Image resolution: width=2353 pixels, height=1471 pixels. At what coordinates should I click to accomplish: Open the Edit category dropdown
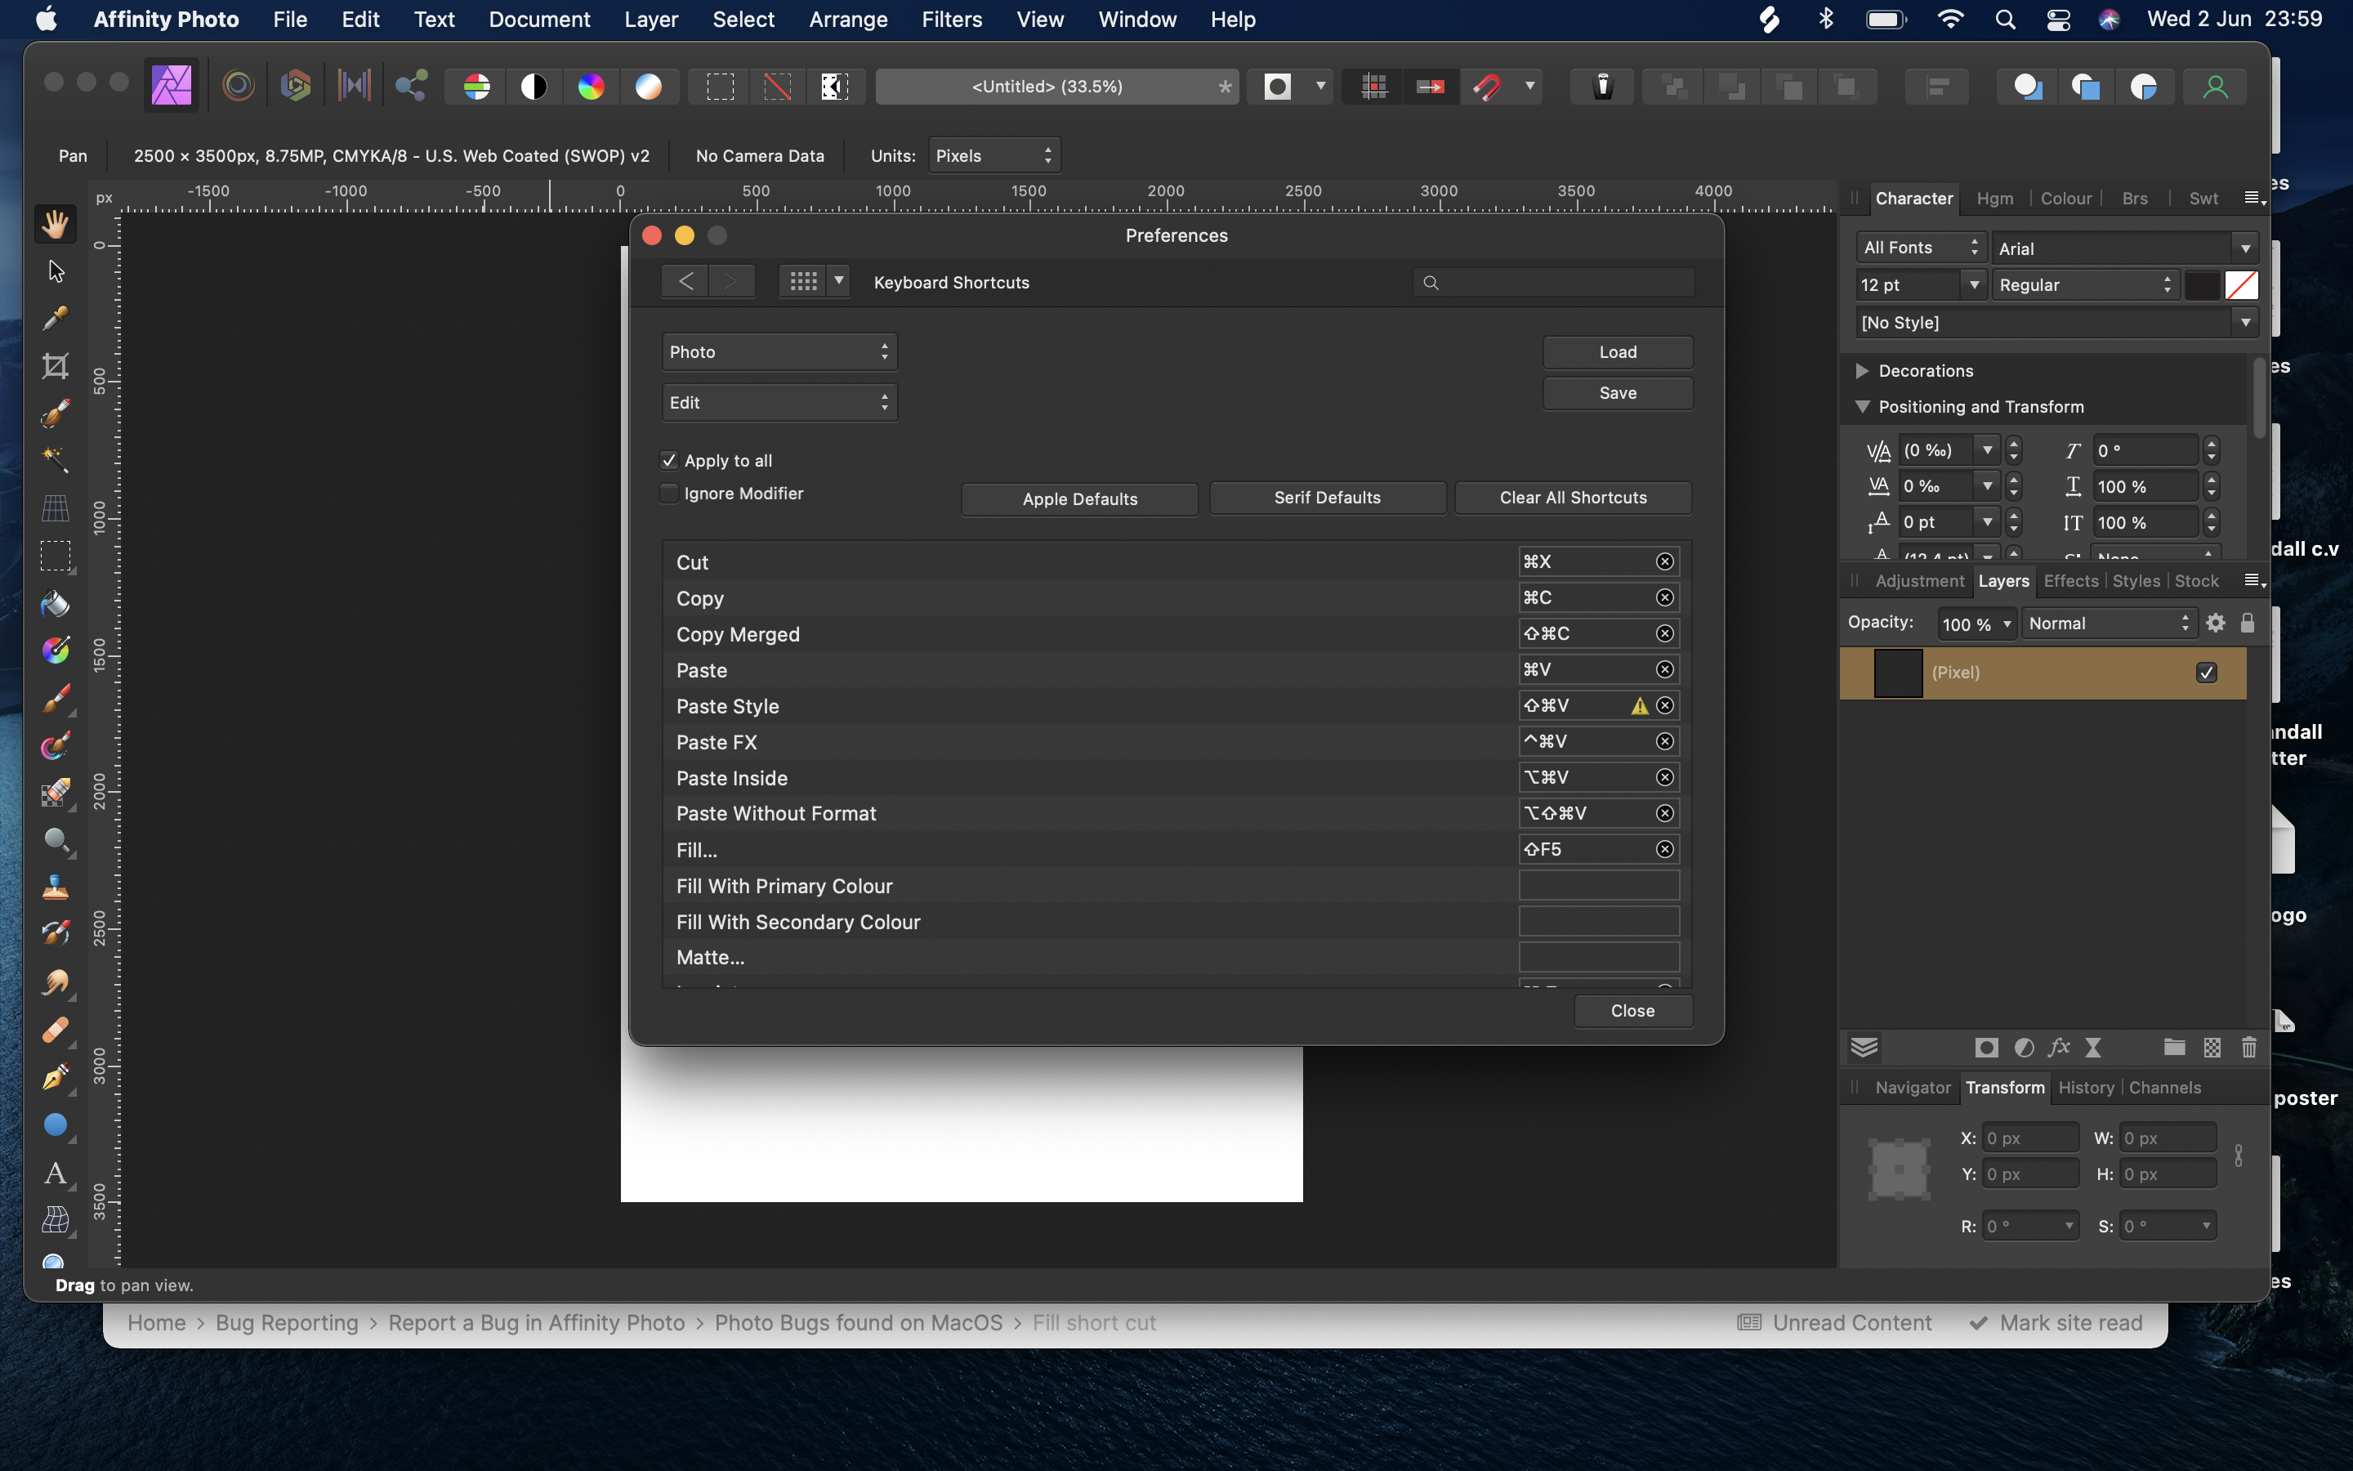click(779, 403)
